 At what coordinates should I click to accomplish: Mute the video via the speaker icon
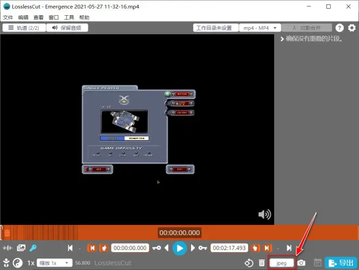pos(265,215)
